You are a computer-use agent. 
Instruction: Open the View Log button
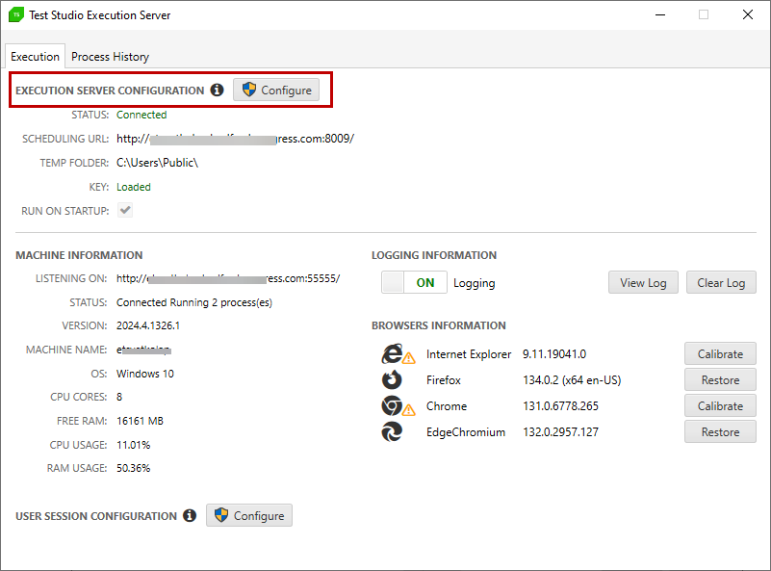[643, 282]
